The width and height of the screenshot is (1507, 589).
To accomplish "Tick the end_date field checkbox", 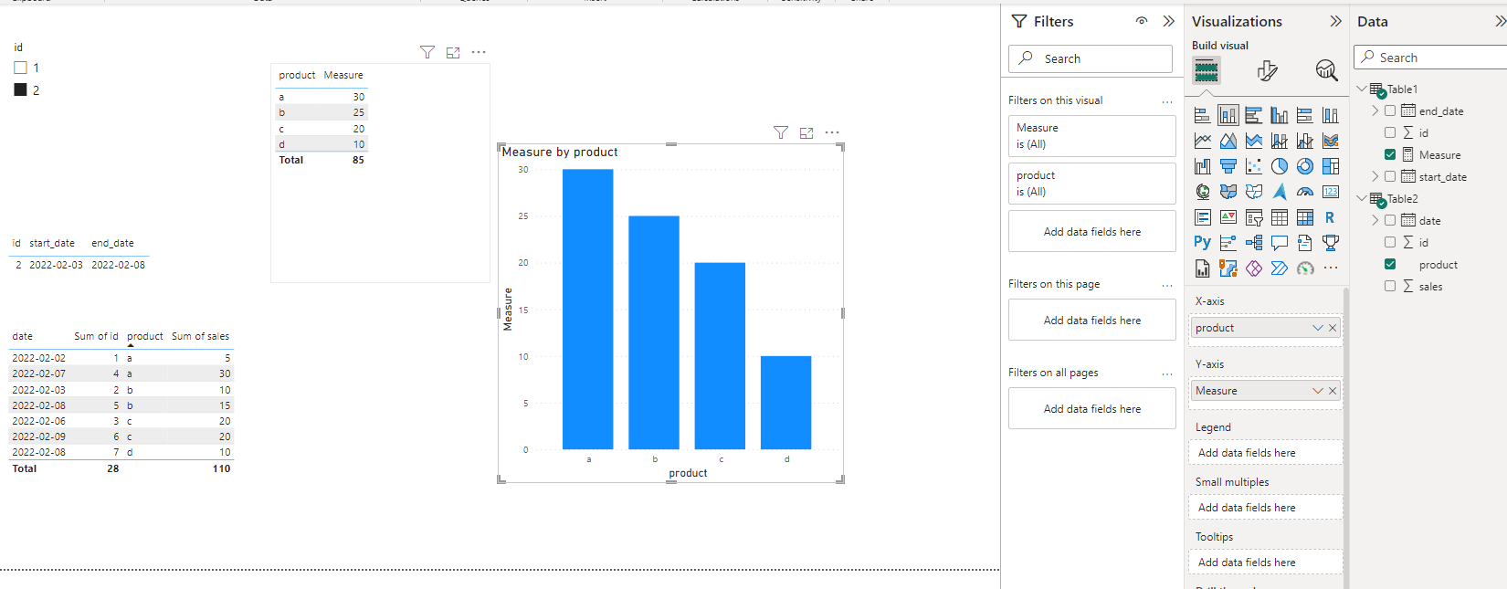I will (1390, 110).
